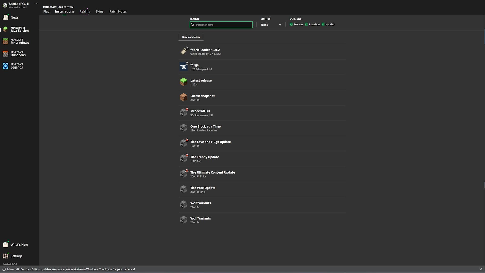Click the Minecraft 3D furnace icon

point(184,113)
